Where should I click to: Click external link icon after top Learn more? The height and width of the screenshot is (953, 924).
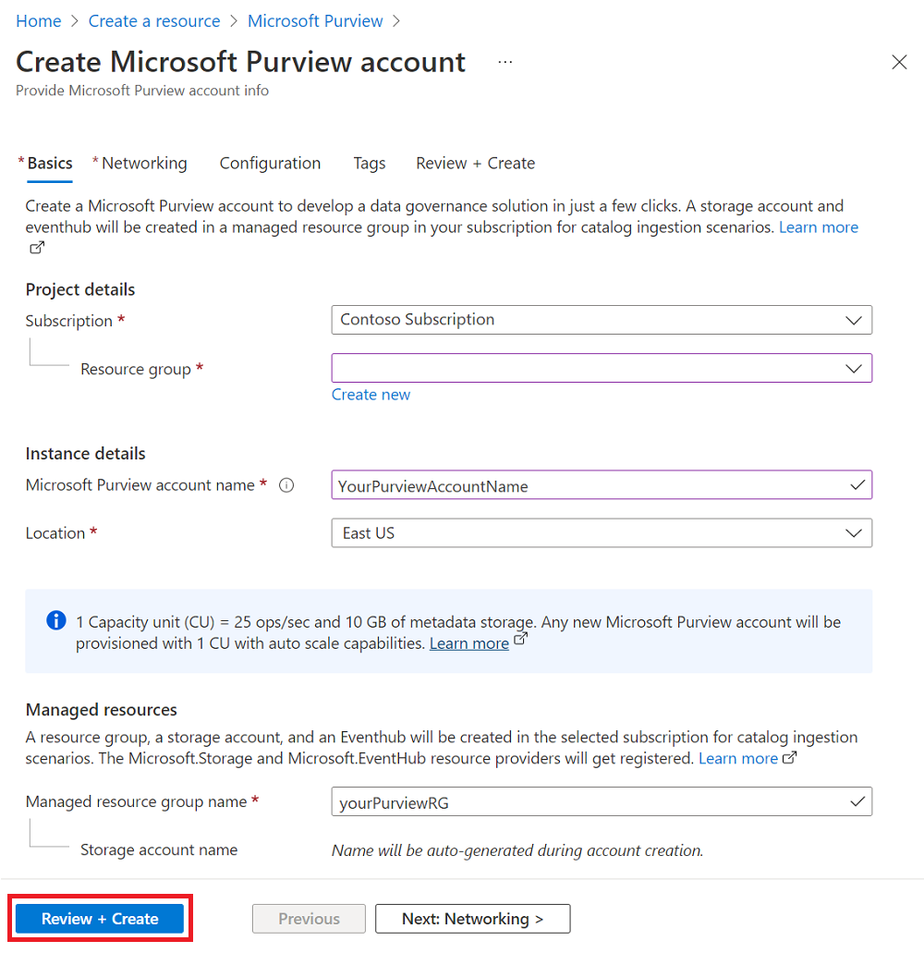(36, 248)
